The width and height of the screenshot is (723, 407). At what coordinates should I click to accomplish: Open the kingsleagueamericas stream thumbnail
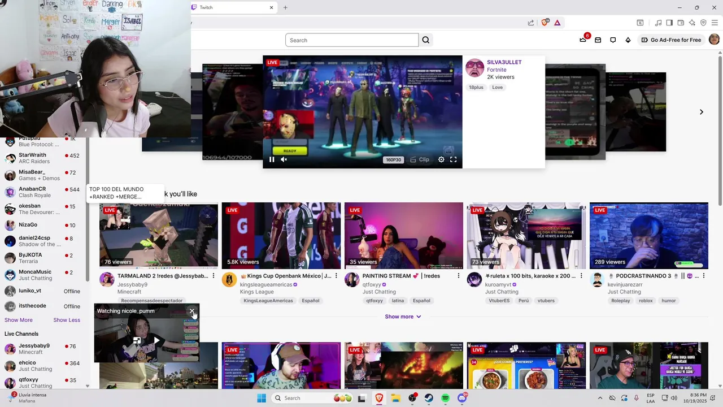281,235
